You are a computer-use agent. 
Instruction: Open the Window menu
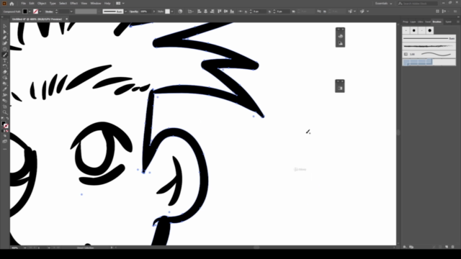[x=96, y=4]
